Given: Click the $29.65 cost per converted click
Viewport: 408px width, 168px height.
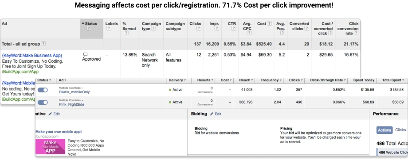Looking at the screenshot, I should point(326,55).
